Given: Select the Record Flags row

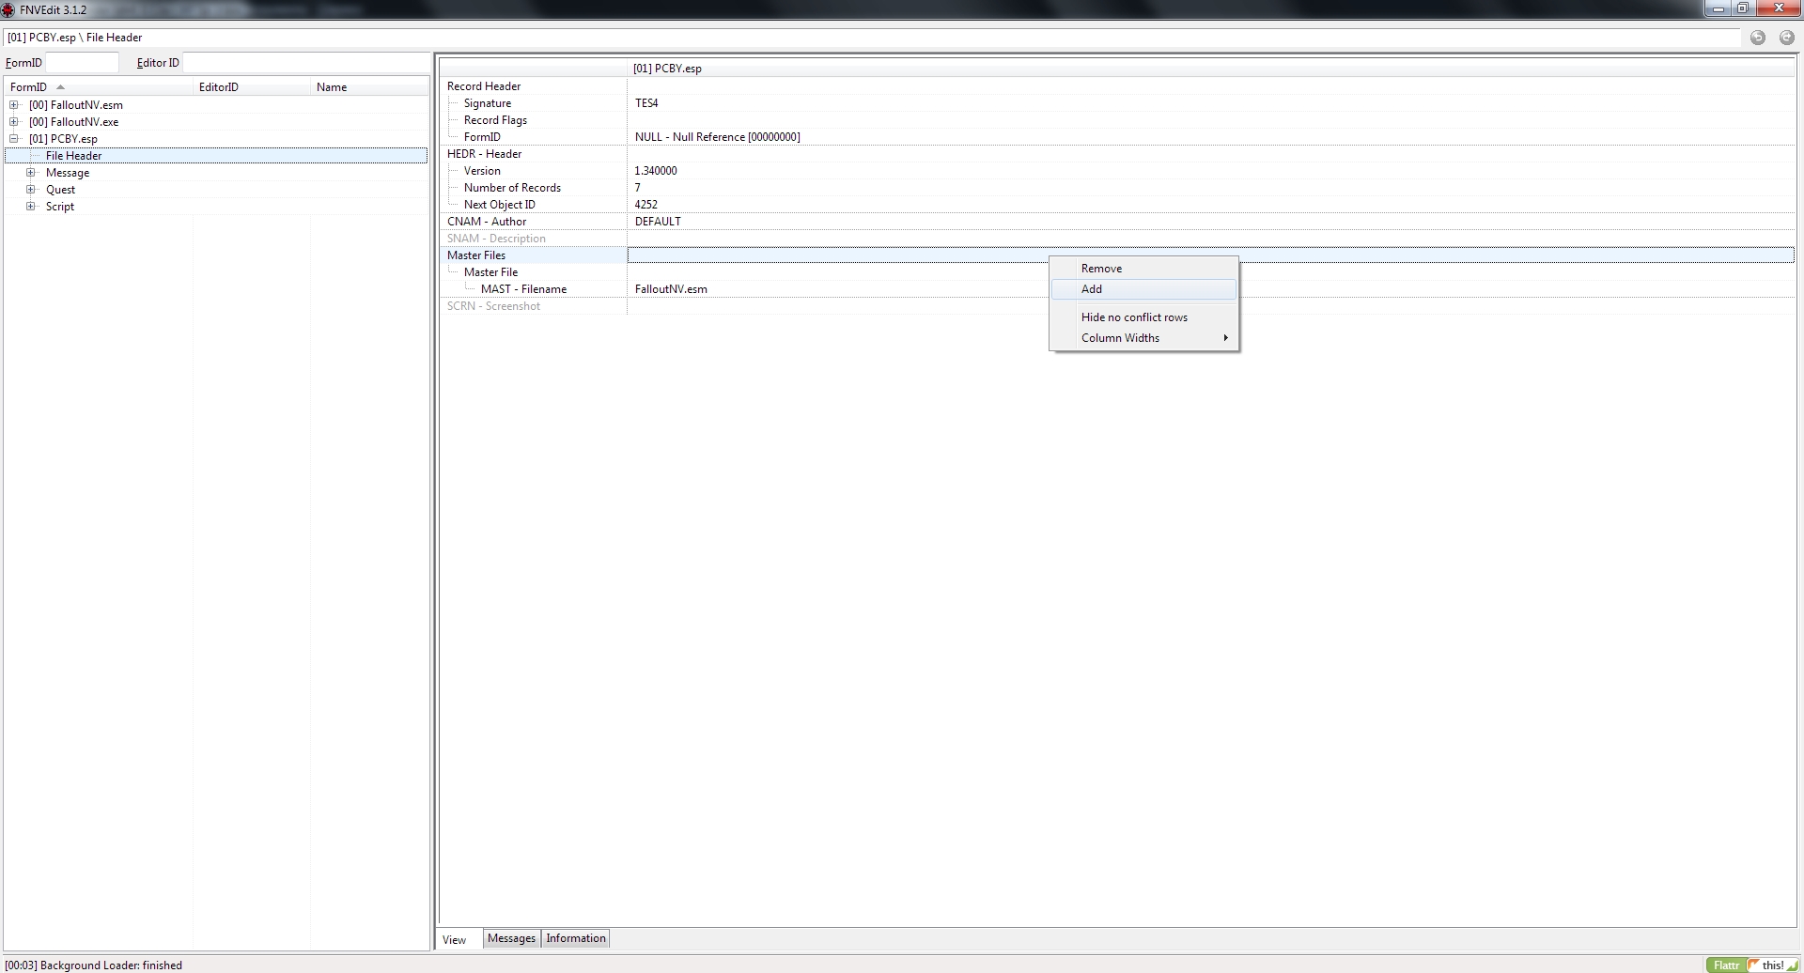Looking at the screenshot, I should (x=1117, y=120).
